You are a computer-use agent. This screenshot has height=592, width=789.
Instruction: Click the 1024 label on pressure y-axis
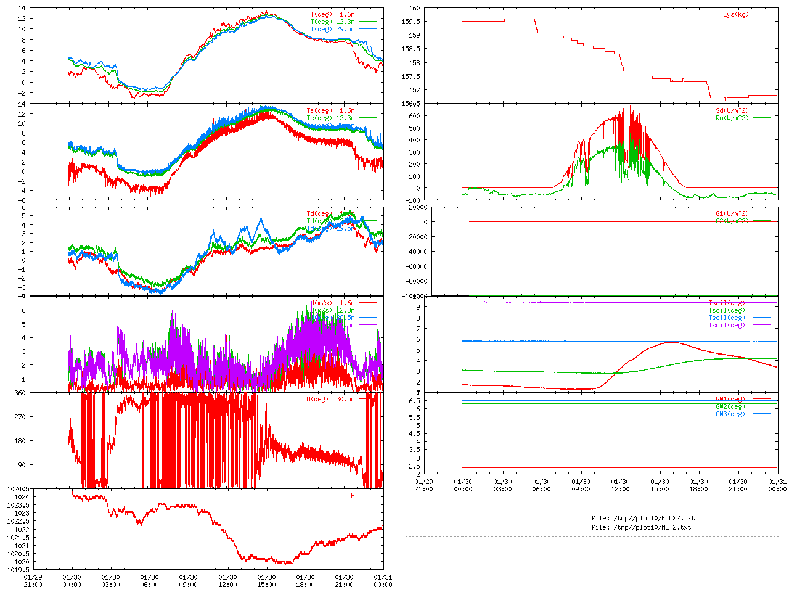tap(22, 497)
